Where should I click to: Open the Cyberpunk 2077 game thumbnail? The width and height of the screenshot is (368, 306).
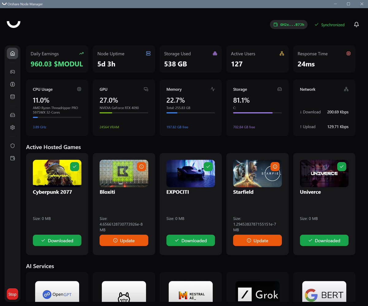pyautogui.click(x=57, y=173)
